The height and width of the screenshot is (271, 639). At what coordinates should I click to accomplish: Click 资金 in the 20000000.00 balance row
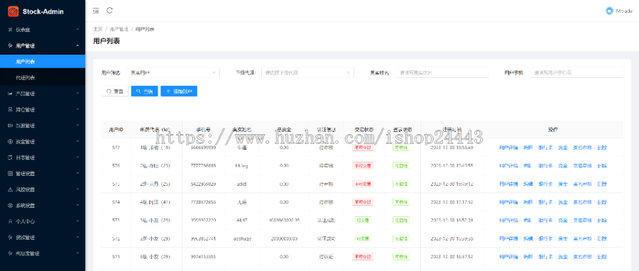pos(563,238)
